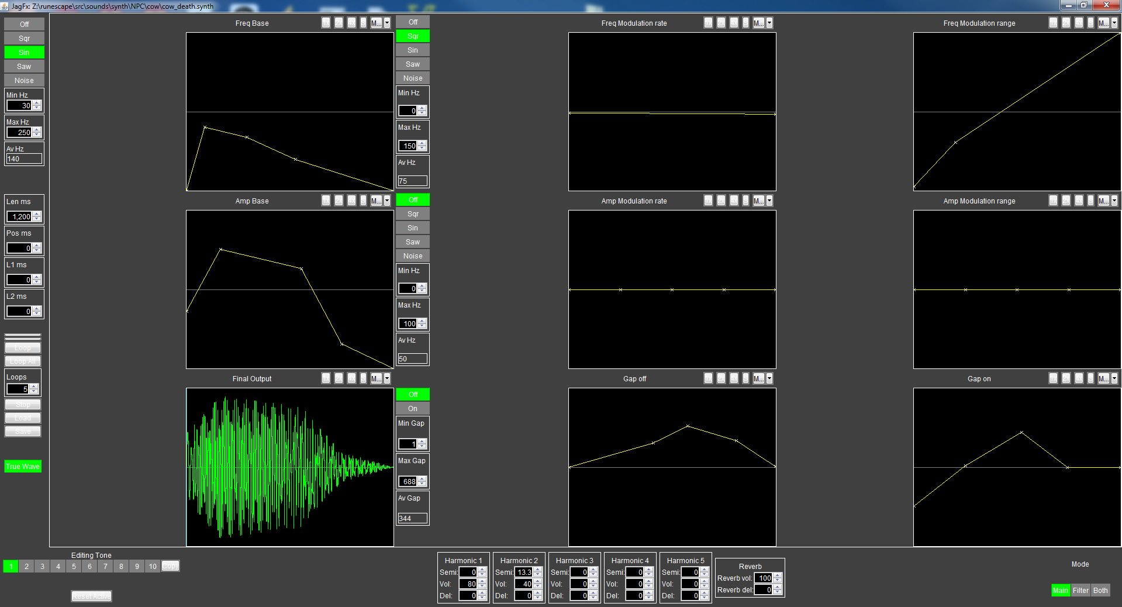Click the 1x zoom button above Freq Base
This screenshot has height=607, width=1122.
[x=326, y=23]
